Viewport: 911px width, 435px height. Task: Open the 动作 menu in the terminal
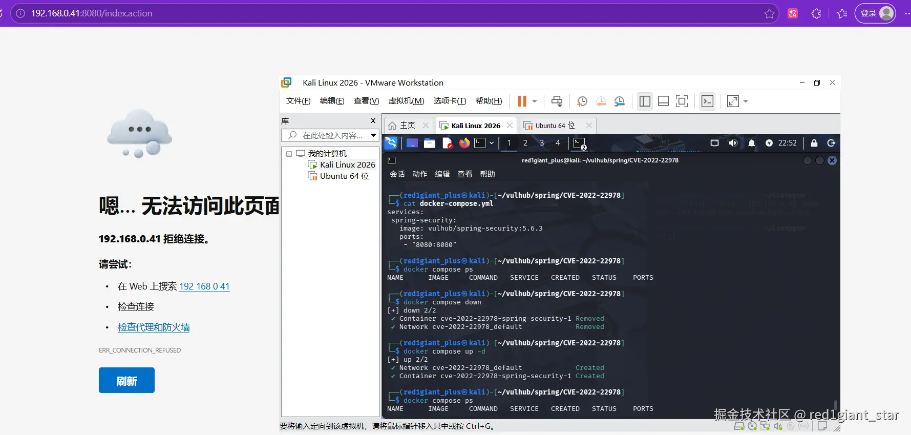tap(420, 174)
